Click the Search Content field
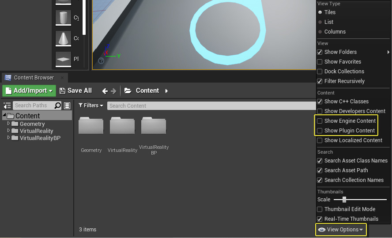392x238 pixels. pos(211,106)
